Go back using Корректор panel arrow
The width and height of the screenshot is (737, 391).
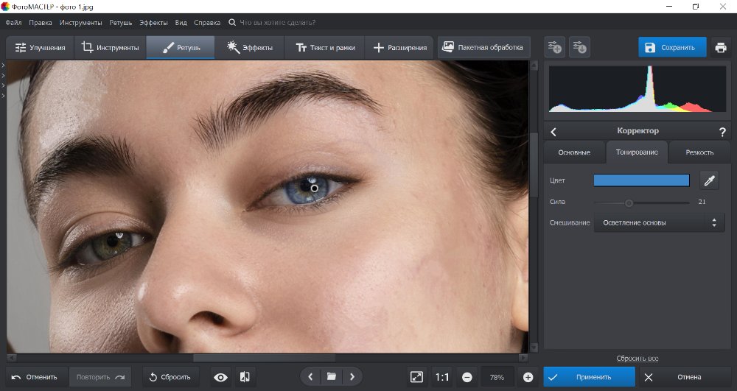point(554,132)
